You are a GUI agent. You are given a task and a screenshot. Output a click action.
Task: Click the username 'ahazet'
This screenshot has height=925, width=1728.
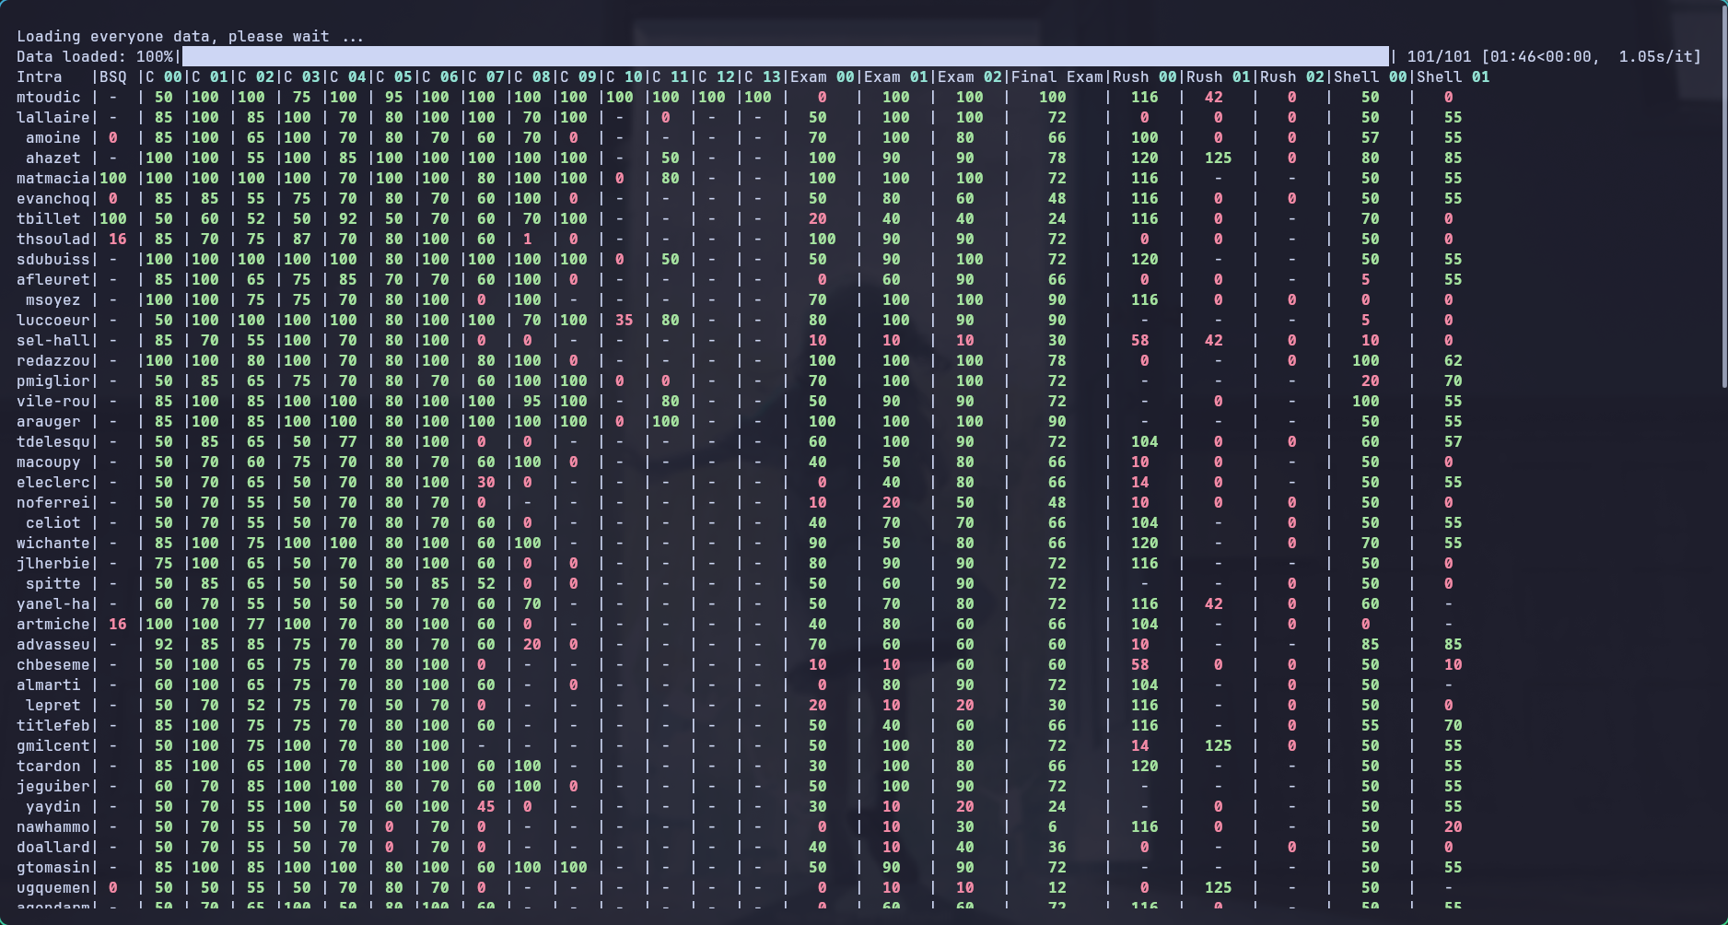pyautogui.click(x=53, y=158)
